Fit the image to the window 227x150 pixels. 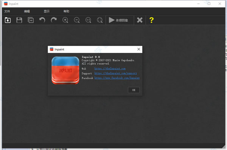100,20
